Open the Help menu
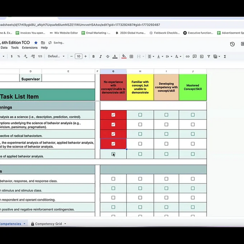 pos(44,47)
